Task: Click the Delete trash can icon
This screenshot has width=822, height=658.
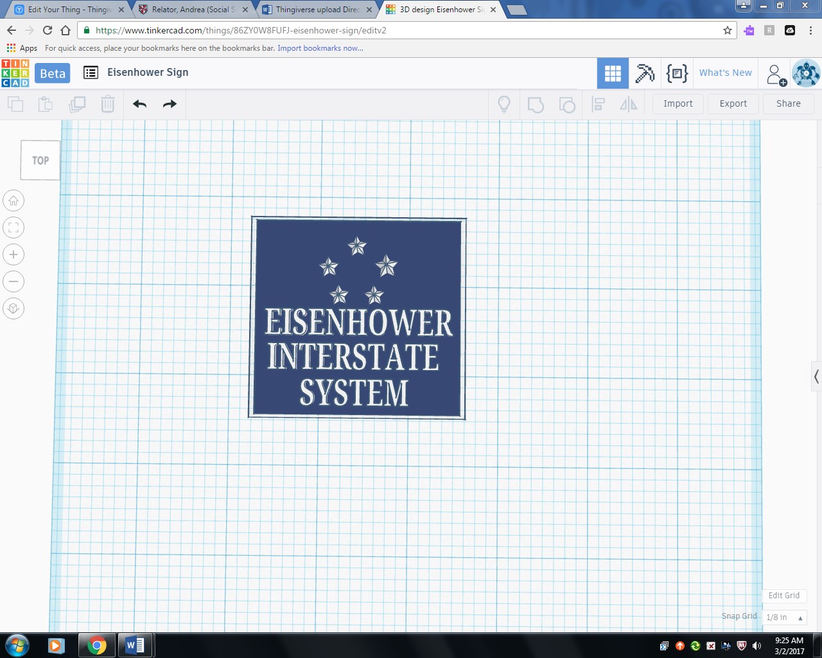Action: [108, 104]
